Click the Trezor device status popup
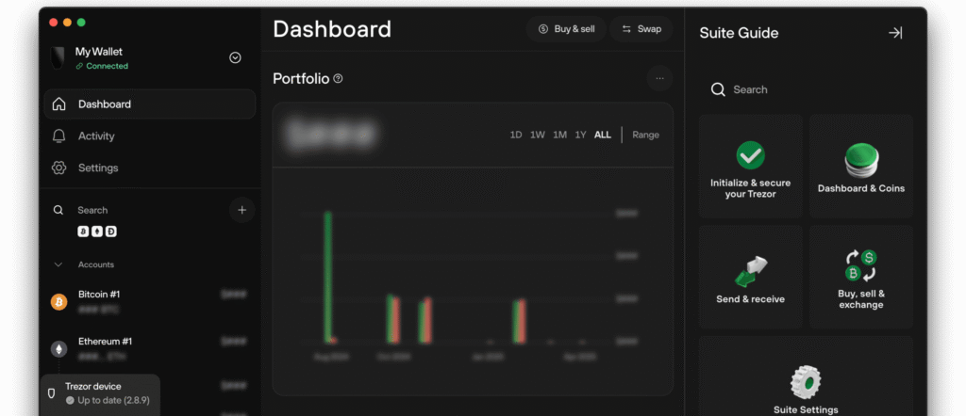Screen dimensions: 966x416 [100, 393]
